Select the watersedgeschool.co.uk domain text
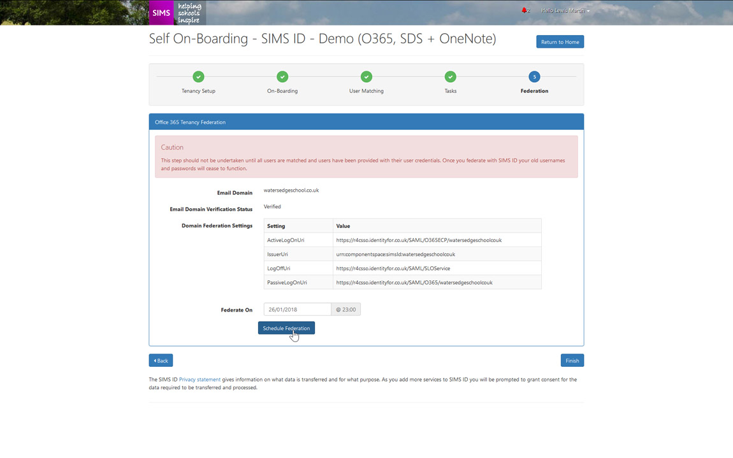 [291, 190]
